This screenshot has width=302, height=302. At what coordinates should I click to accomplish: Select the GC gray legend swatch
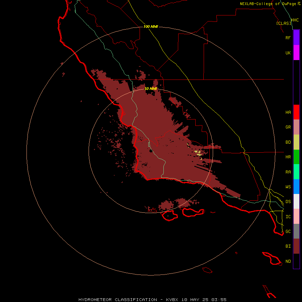[x=296, y=231]
